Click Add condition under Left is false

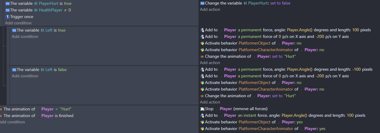[x=25, y=76]
